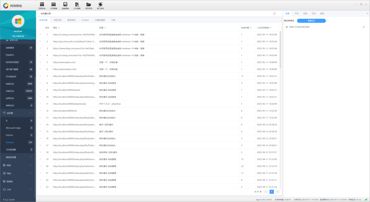
Task: Go to page 1 in pagination
Action: [x=272, y=192]
